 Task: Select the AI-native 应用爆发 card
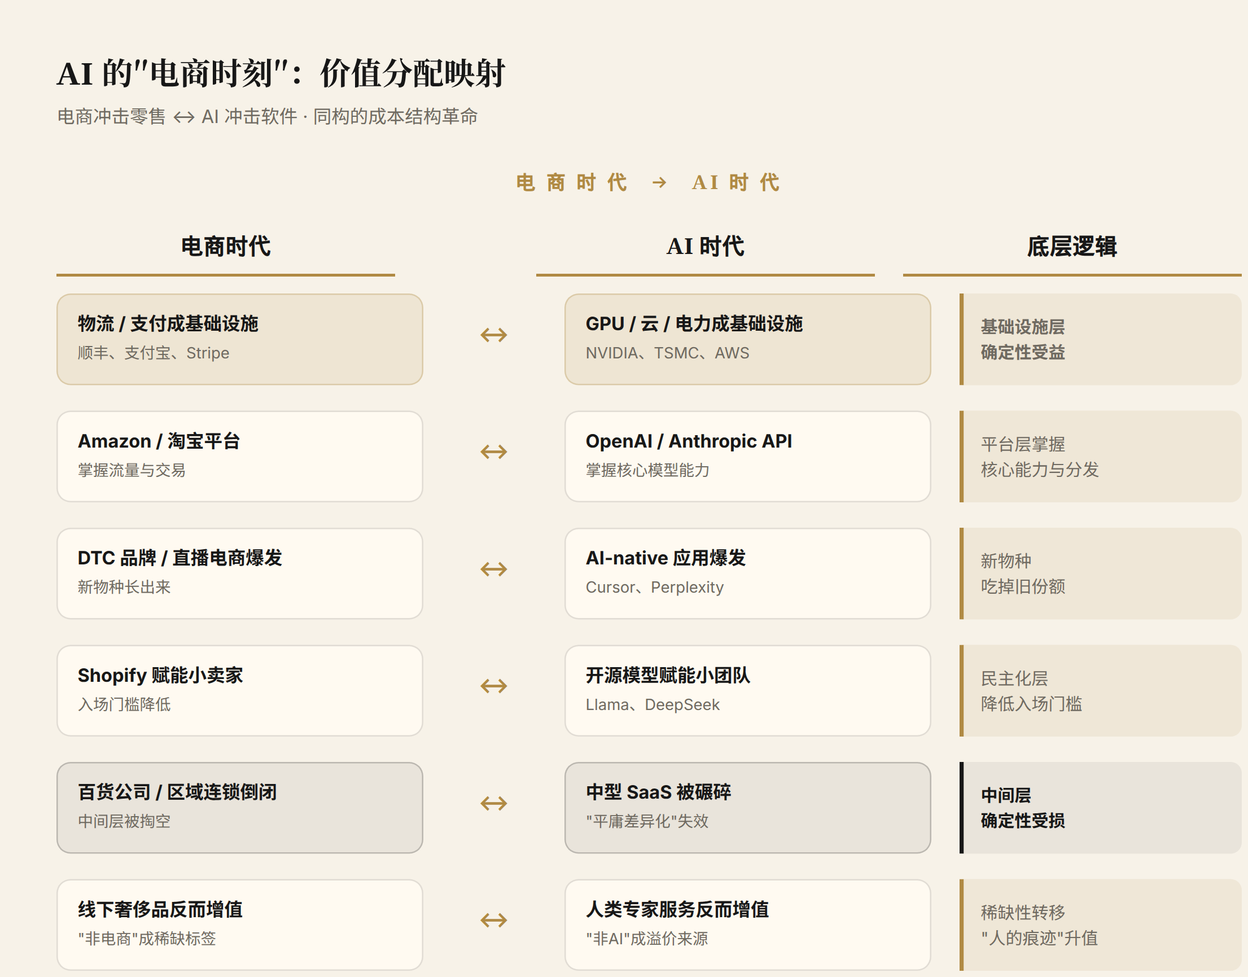click(x=747, y=574)
